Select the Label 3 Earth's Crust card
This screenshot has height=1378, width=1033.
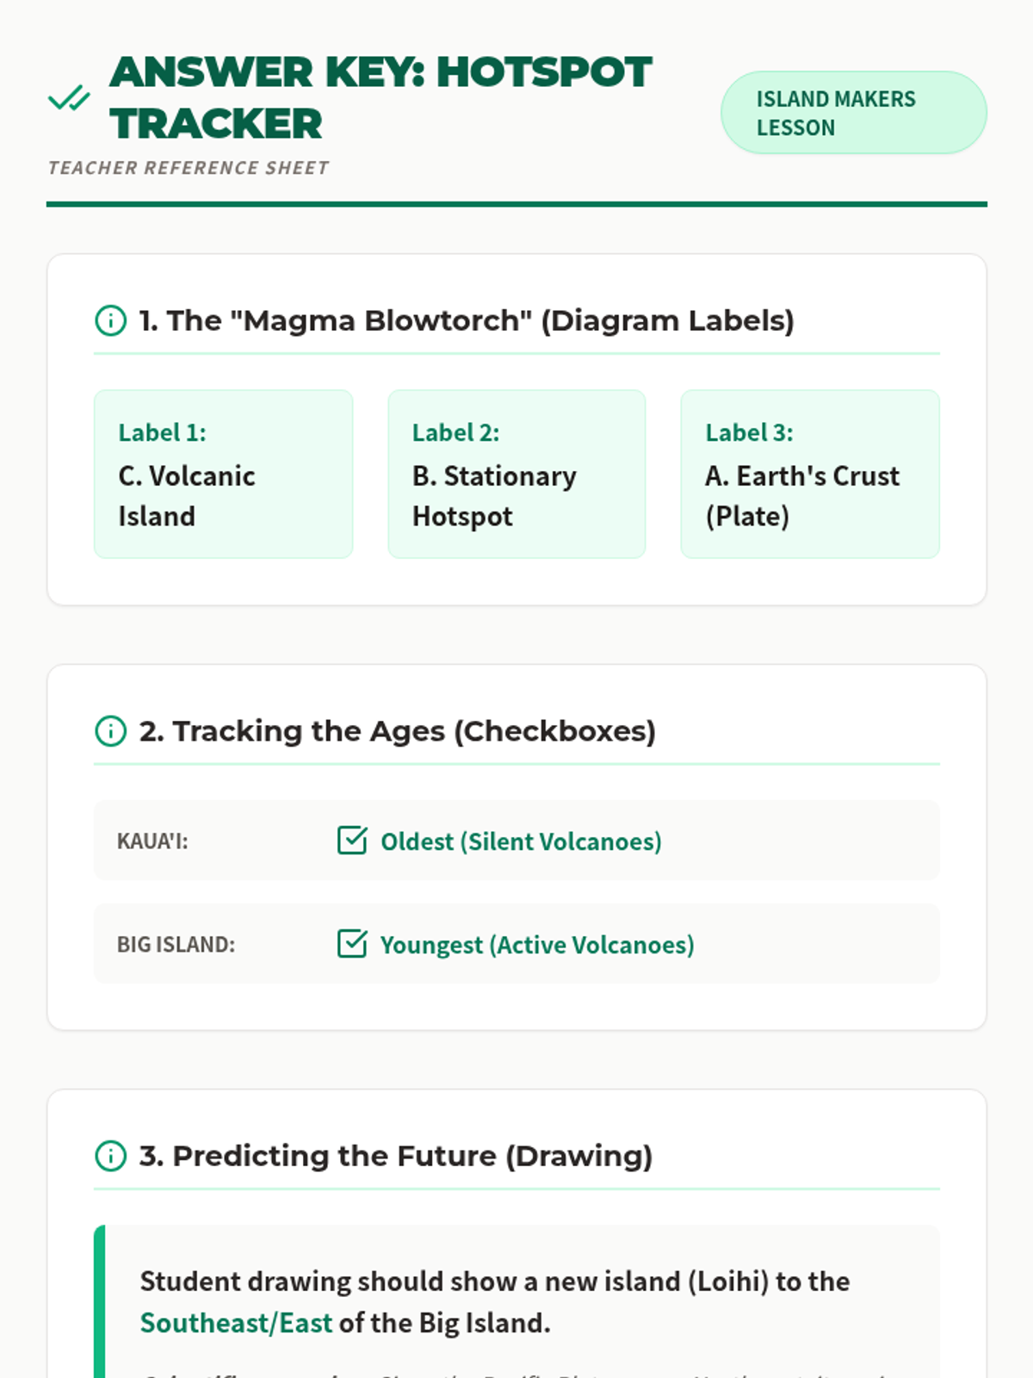pos(810,474)
